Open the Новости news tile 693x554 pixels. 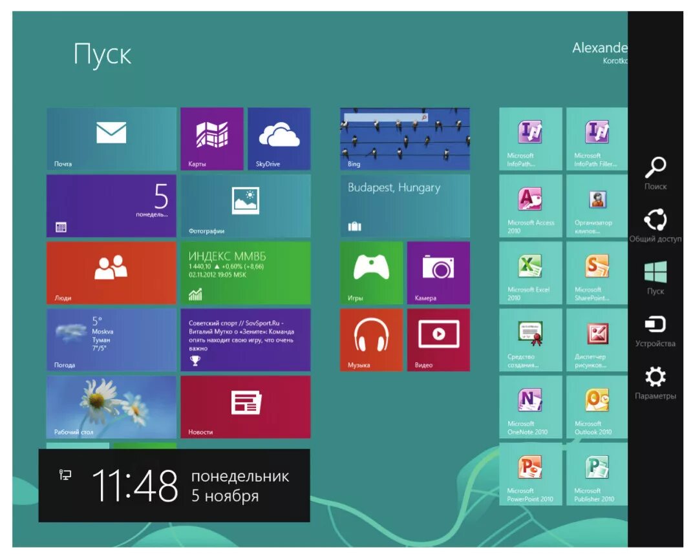coord(246,407)
